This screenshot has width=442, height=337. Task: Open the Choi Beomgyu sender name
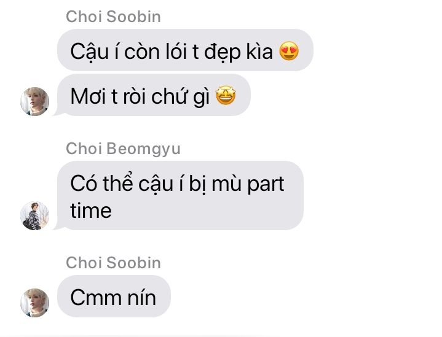pyautogui.click(x=123, y=149)
